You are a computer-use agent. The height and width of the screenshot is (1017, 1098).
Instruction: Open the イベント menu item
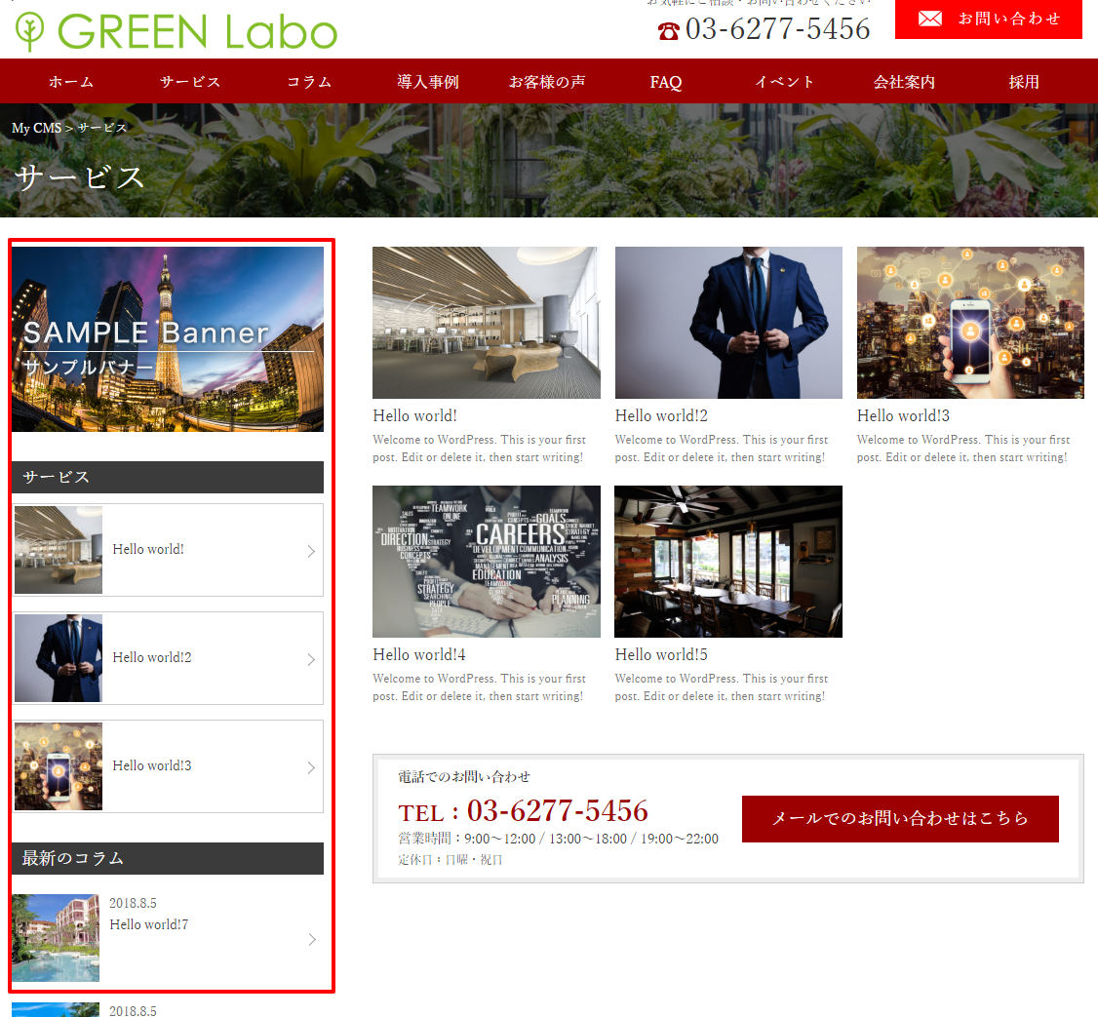(x=785, y=82)
